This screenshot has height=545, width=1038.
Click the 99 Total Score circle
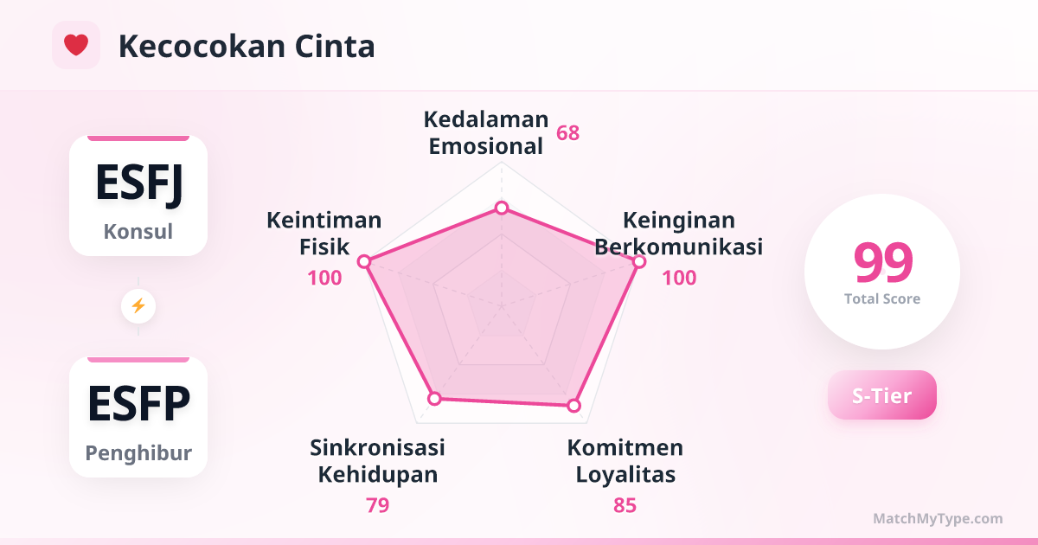(881, 272)
